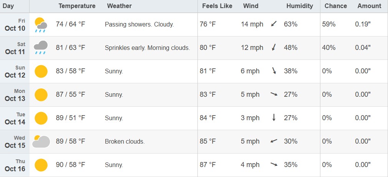The height and width of the screenshot is (177, 388).
Task: Click the Feels Like column header
Action: pos(216,6)
